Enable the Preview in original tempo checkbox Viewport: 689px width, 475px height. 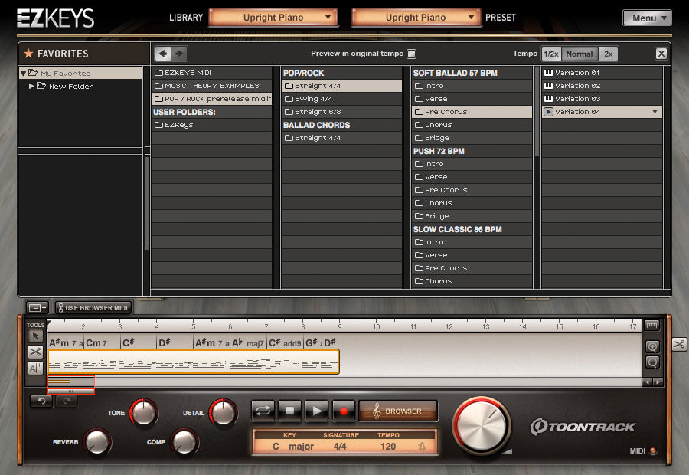coord(412,54)
